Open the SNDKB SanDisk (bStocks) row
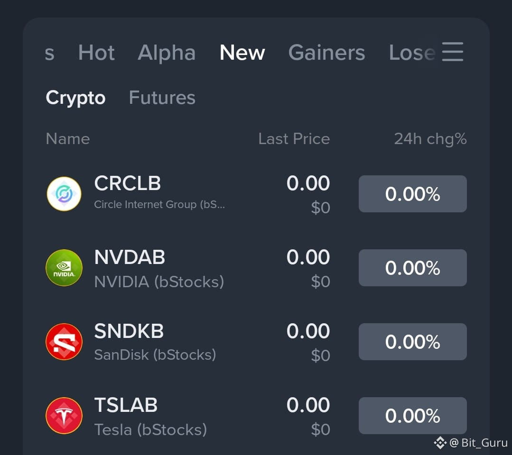 tap(256, 342)
